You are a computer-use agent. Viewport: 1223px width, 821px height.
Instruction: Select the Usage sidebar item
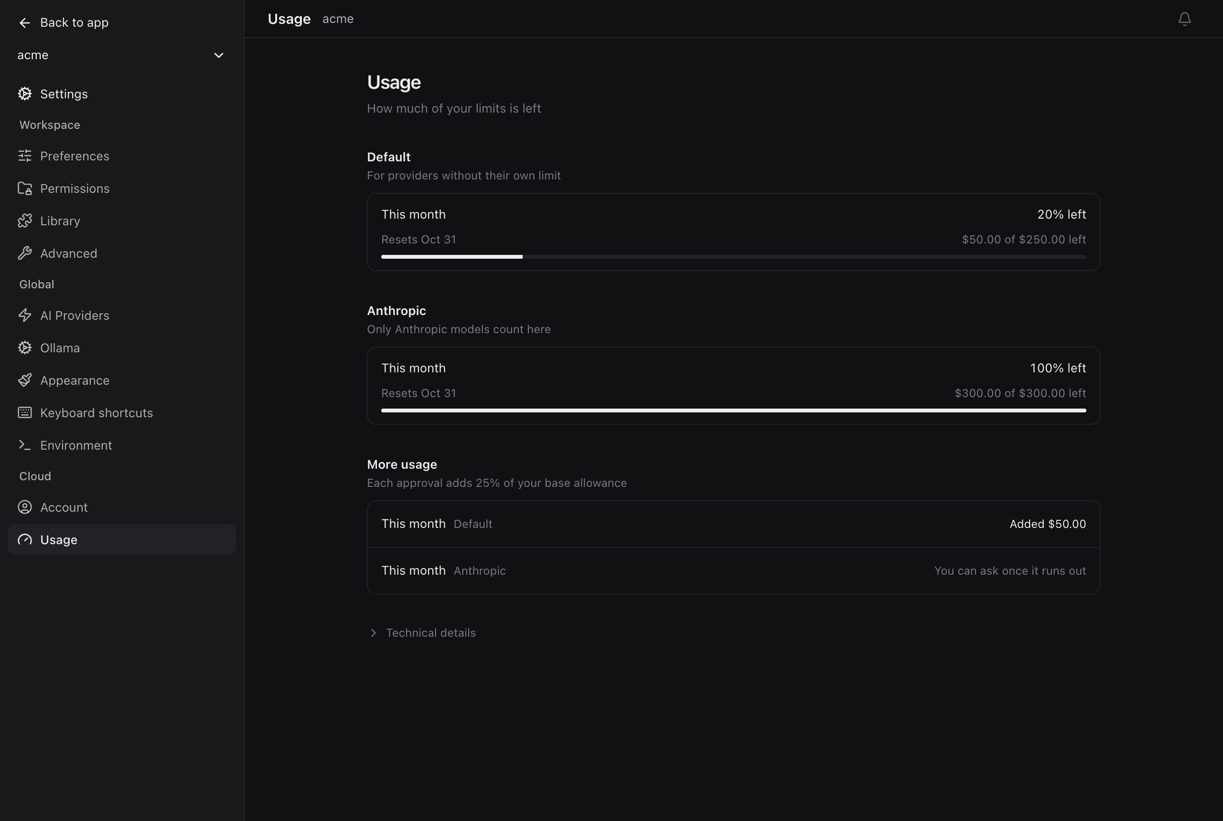[121, 540]
